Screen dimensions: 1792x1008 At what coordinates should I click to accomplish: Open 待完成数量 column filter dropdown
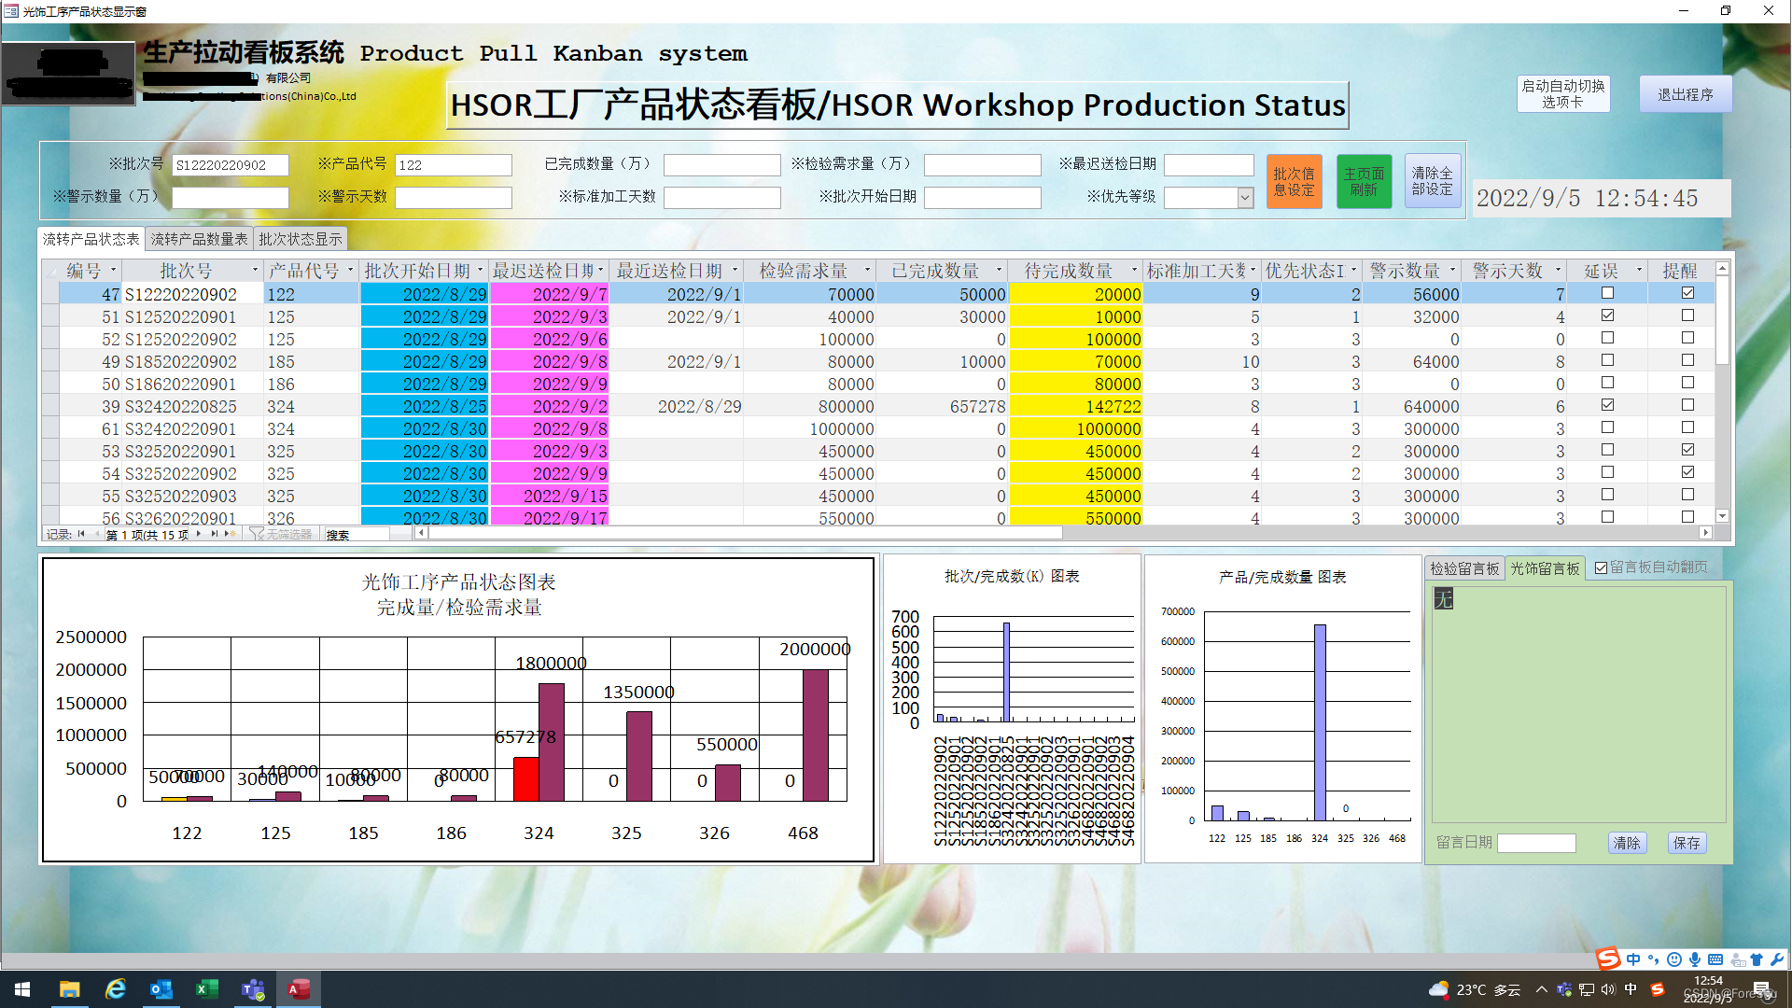(1134, 271)
